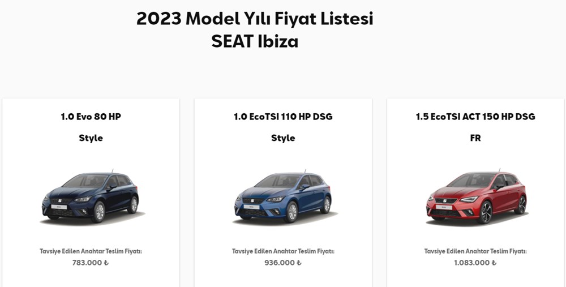Image resolution: width=566 pixels, height=287 pixels.
Task: Click the price label above 783.000 ₺
Action: 91,251
